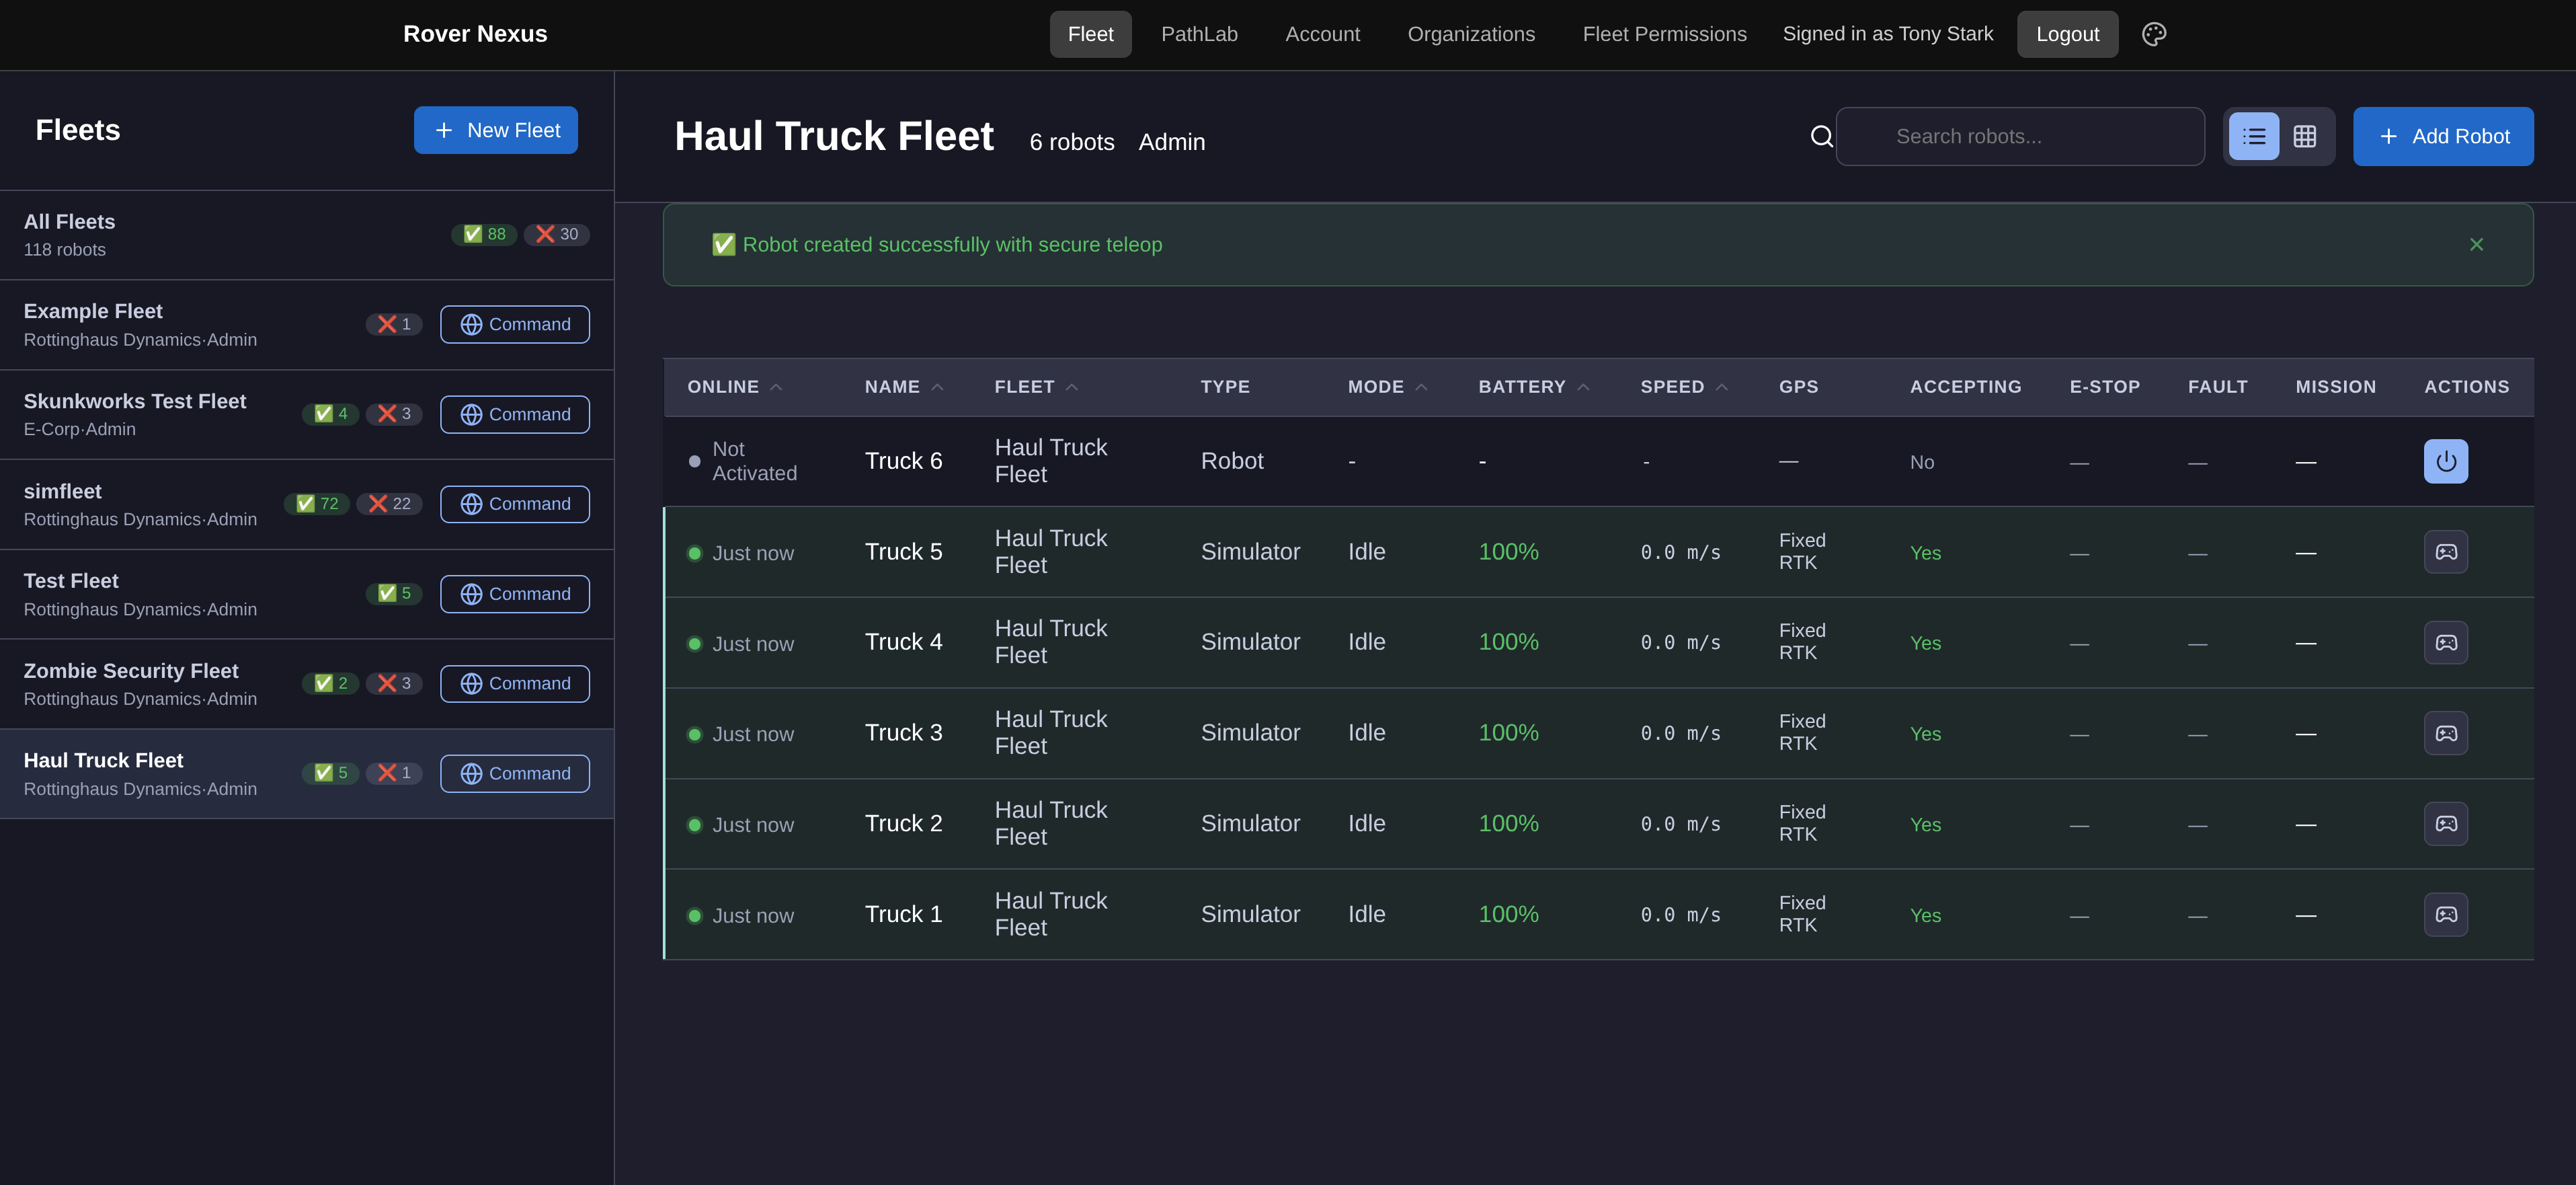Click Command for Test Fleet
This screenshot has height=1185, width=2576.
point(515,595)
